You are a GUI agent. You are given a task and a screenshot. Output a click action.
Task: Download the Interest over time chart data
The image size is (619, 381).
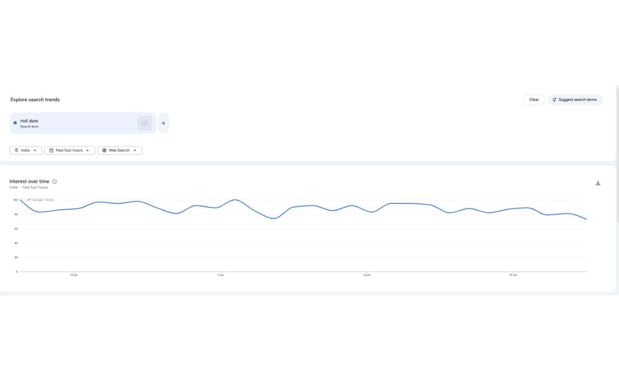(598, 183)
